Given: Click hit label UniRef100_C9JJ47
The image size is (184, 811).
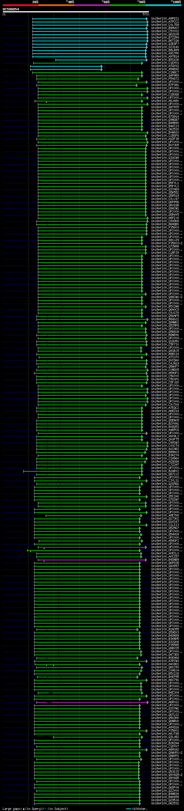Looking at the screenshot, I should point(165,199).
